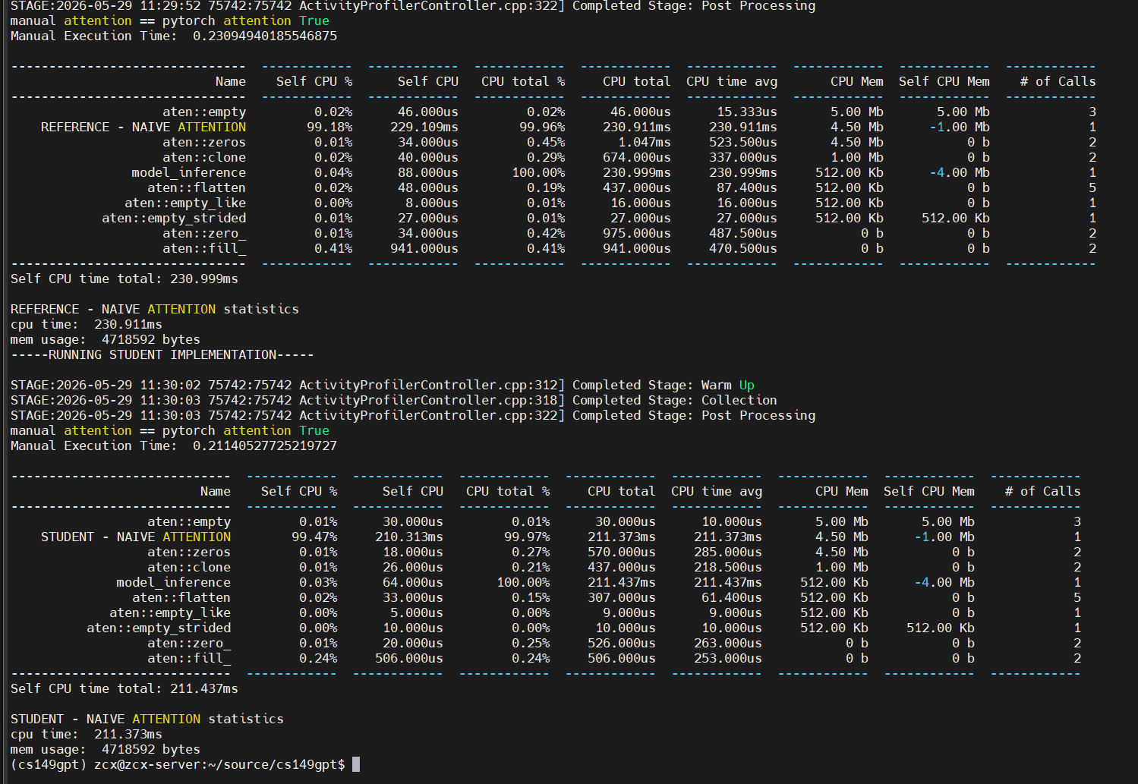Click the 'Completed Stage: Collection' log line
1138x784 pixels.
(x=394, y=400)
